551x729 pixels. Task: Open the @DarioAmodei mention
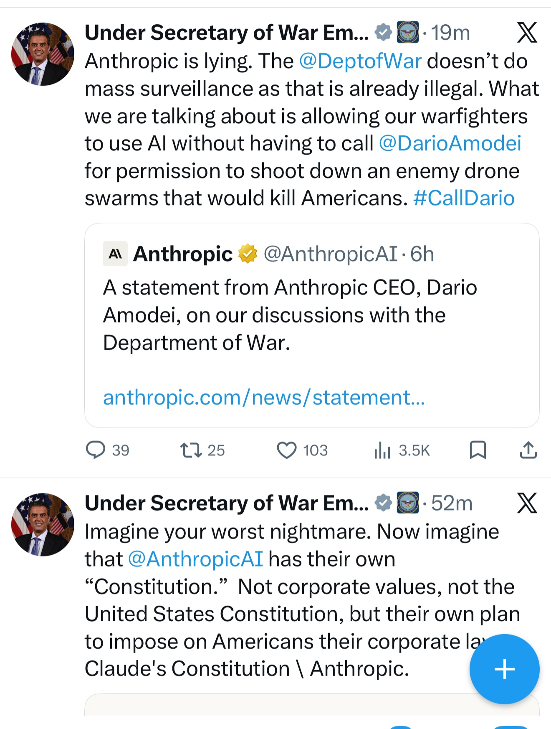[450, 143]
